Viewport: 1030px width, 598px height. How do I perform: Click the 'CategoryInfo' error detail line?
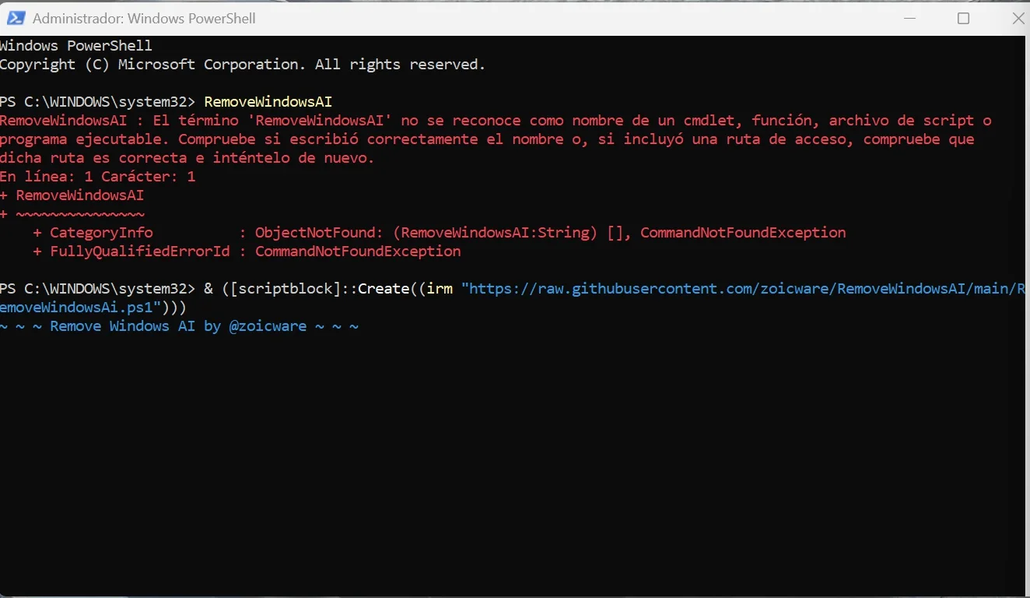[440, 233]
